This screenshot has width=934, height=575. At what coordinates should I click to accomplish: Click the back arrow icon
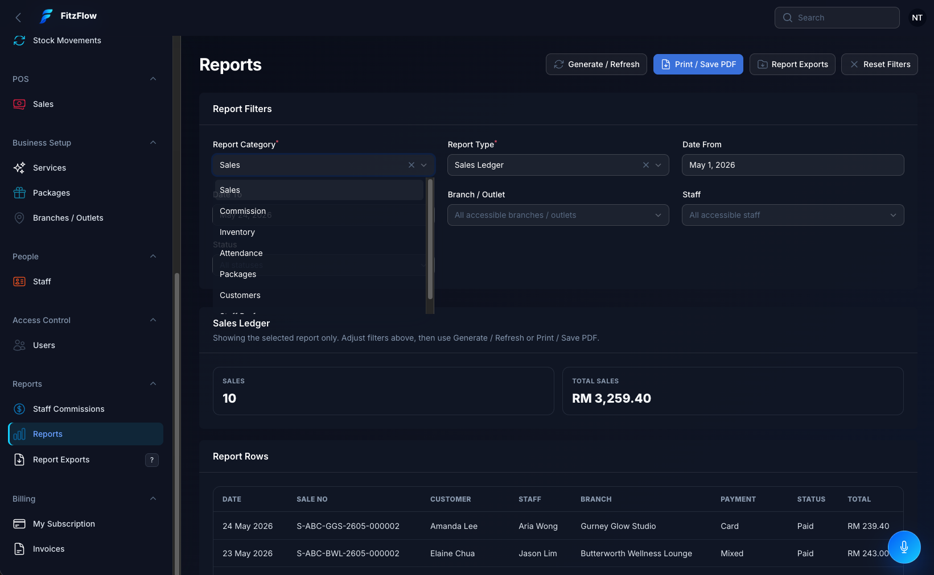tap(18, 18)
